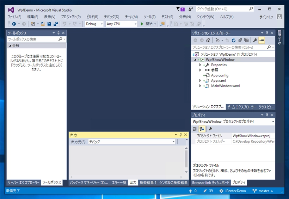Click the pending changes count 39

[208, 191]
